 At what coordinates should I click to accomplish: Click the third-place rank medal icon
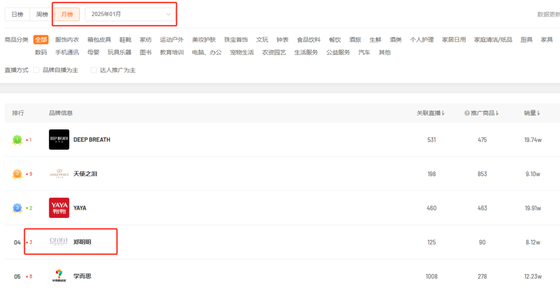17,208
